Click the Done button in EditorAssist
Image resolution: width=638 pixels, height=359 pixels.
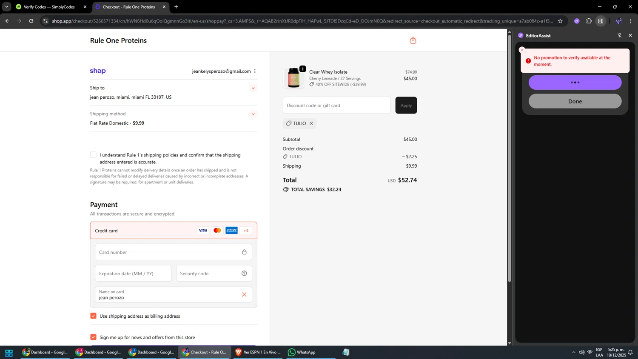(x=575, y=101)
